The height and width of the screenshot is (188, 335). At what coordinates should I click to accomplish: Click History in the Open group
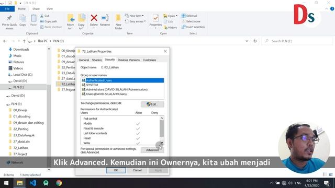pos(170,28)
